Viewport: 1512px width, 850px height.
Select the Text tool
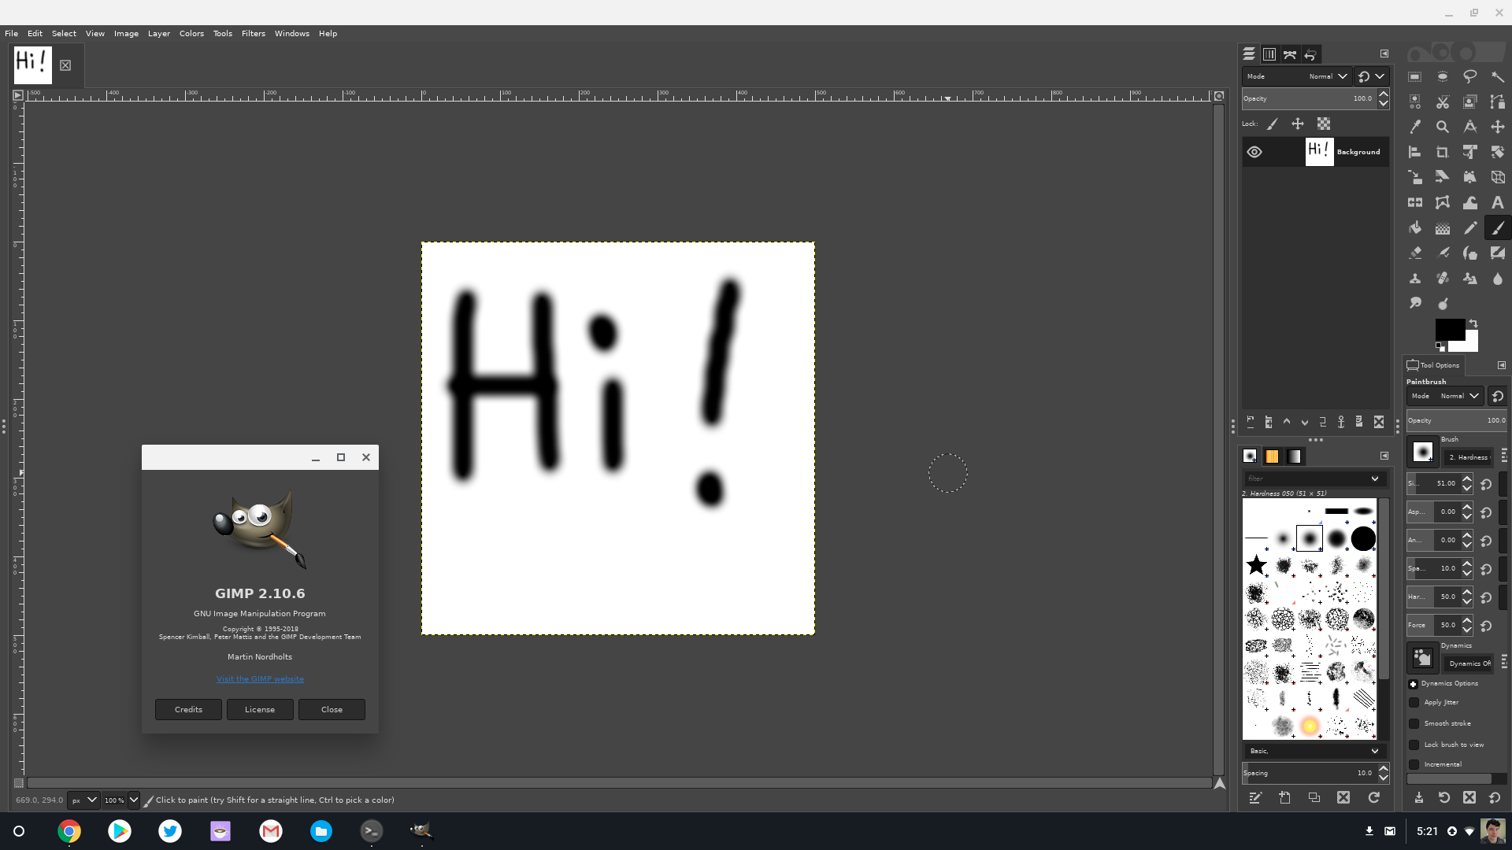(x=1497, y=202)
